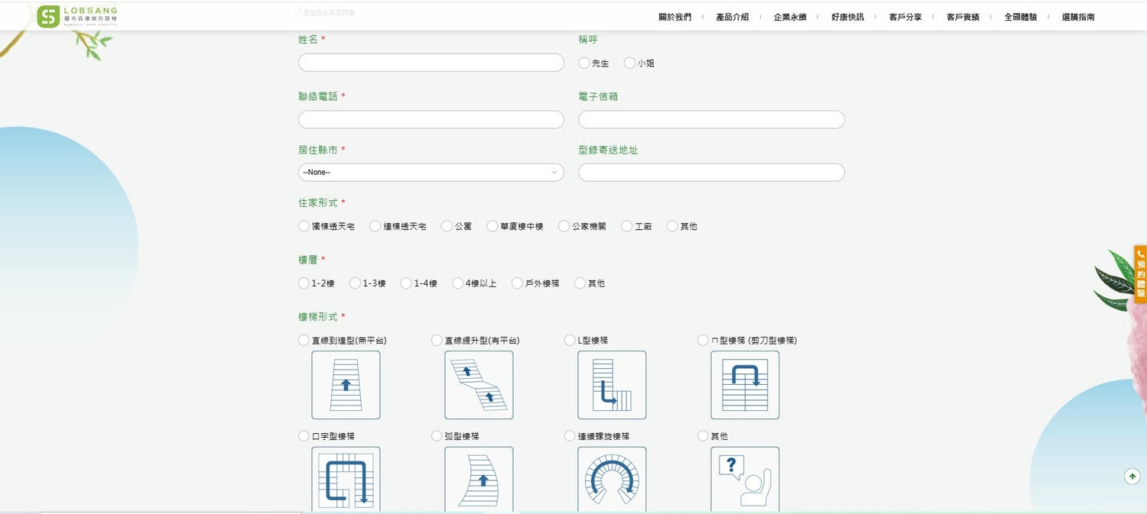The height and width of the screenshot is (514, 1147).
Task: Open the 產品介紹 menu
Action: (733, 16)
